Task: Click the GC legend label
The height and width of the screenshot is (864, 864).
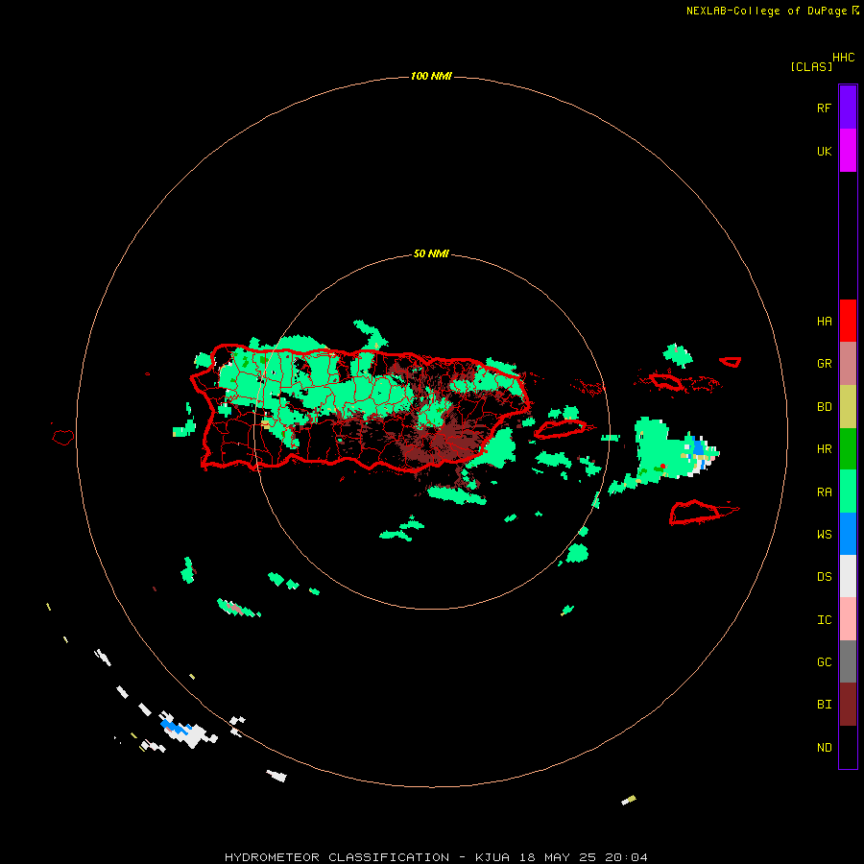Action: tap(824, 661)
